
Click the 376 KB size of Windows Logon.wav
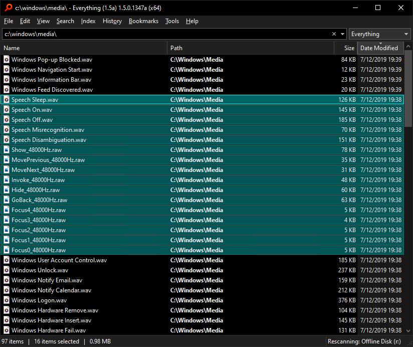tap(347, 300)
